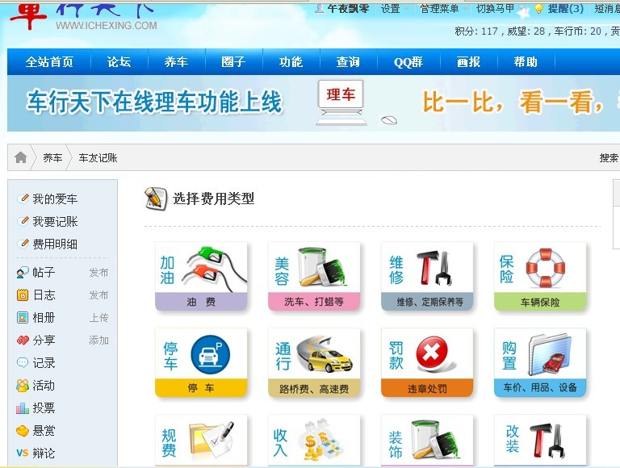
Task: Click the WWW.ICHEXING.COM site logo
Action: [106, 25]
